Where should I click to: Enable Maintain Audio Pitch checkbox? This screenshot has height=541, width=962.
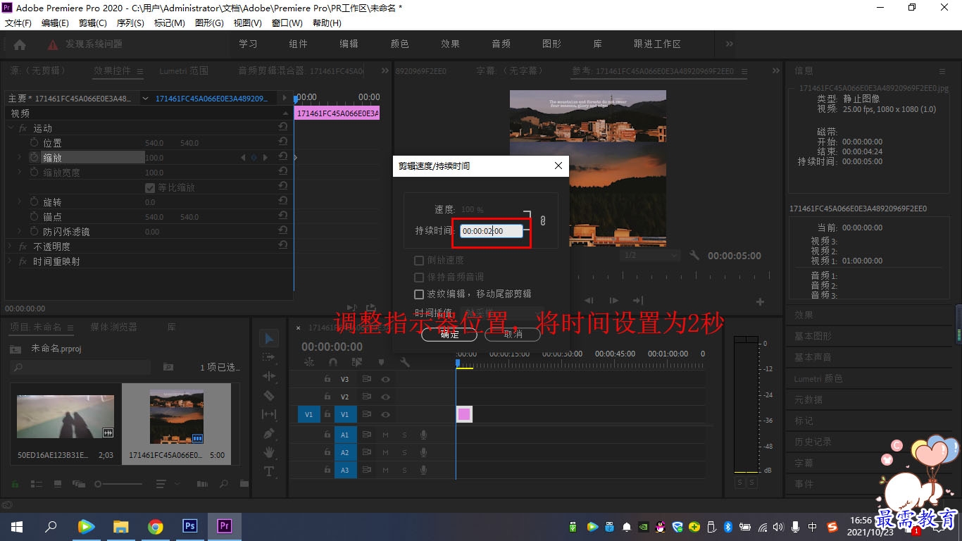419,278
